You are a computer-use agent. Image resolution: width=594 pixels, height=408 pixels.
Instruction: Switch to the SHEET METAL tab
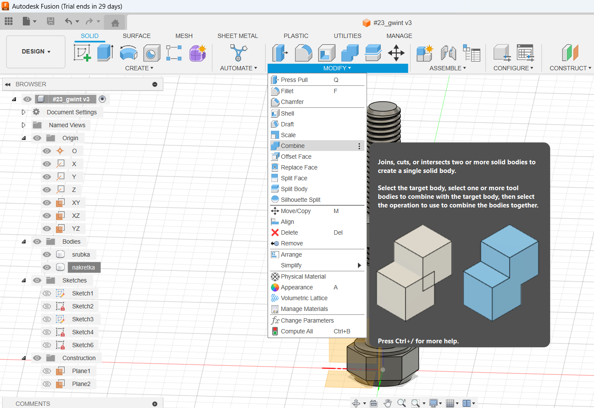tap(237, 36)
